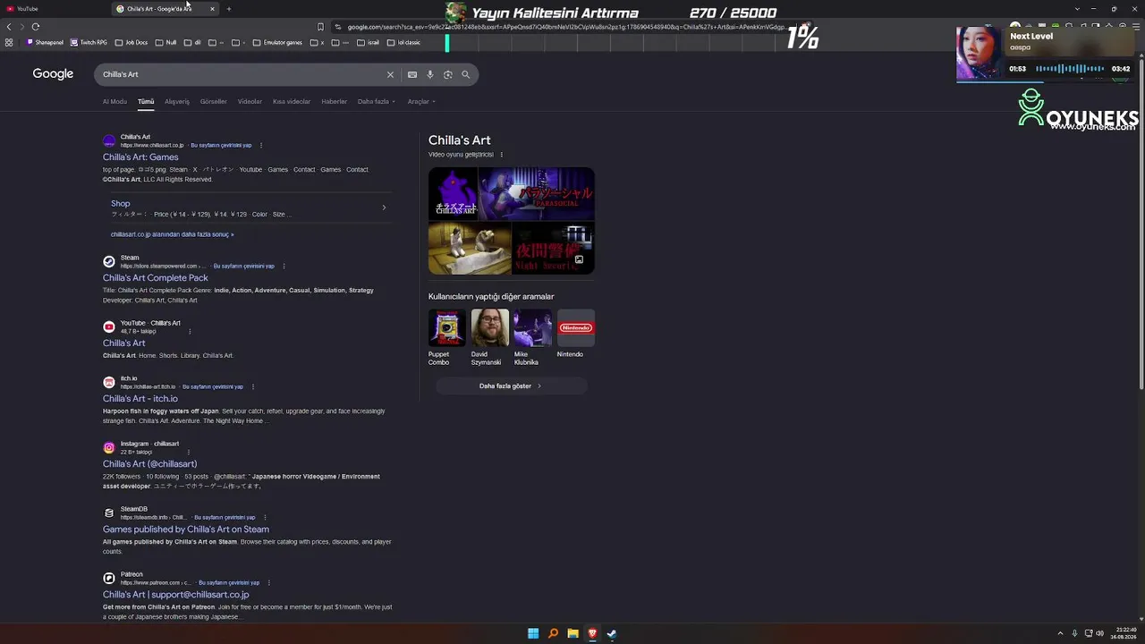The width and height of the screenshot is (1145, 644).
Task: Open the site settings icon beside the URL
Action: coord(337,27)
